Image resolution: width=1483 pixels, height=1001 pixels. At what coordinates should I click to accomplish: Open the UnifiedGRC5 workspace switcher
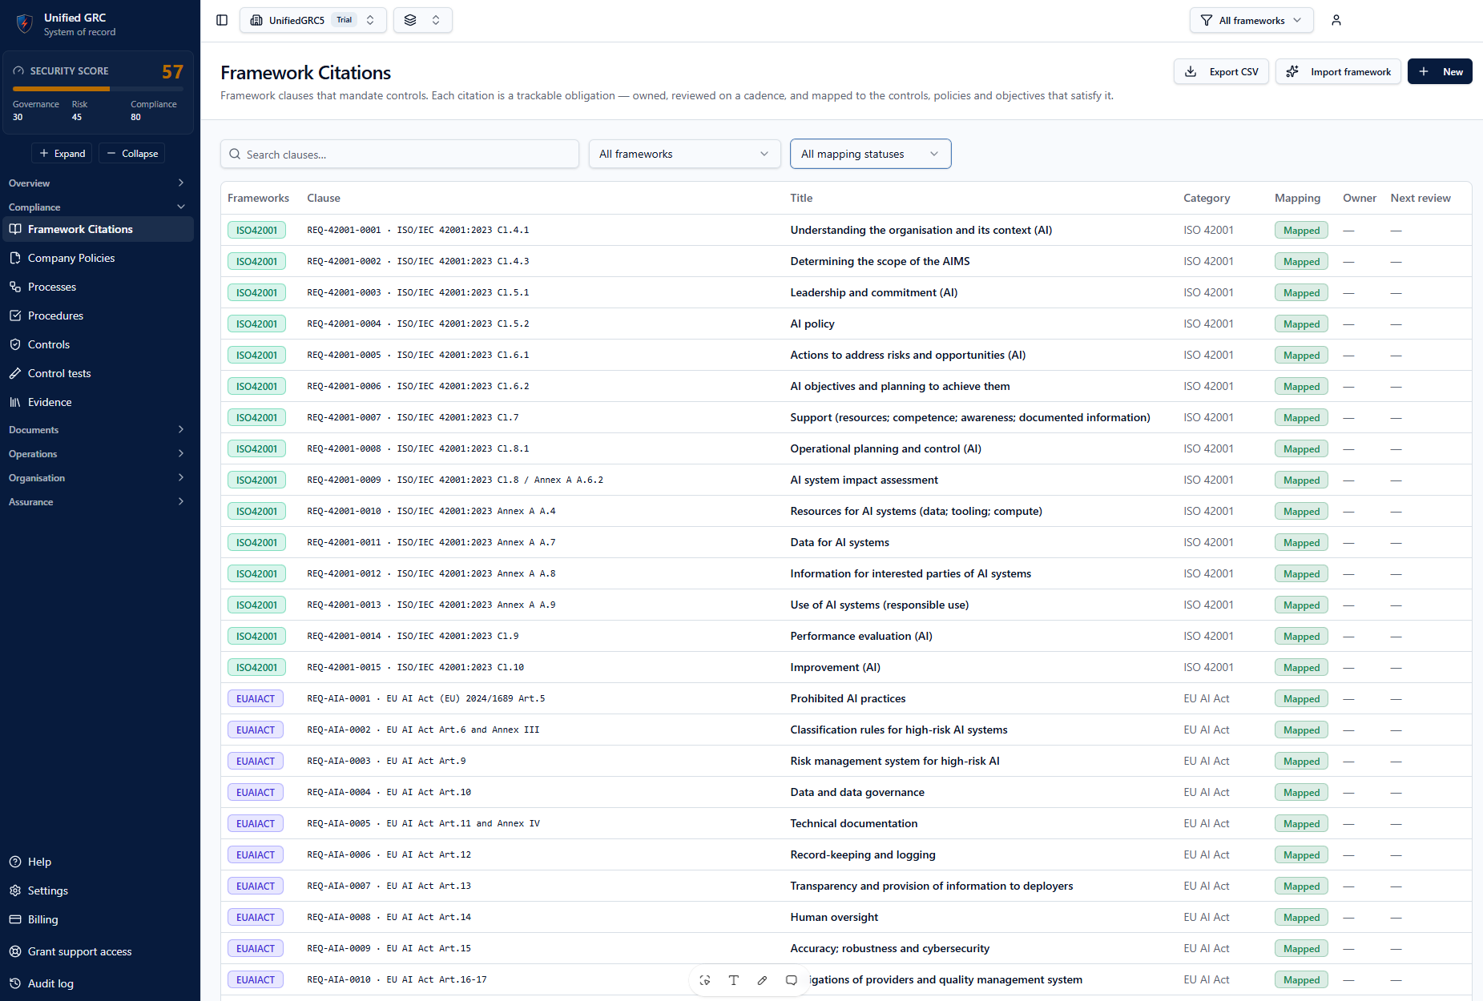(x=313, y=20)
